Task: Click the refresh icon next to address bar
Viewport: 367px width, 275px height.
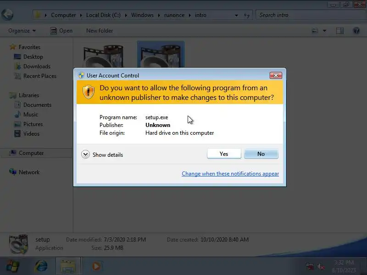Action: click(246, 15)
